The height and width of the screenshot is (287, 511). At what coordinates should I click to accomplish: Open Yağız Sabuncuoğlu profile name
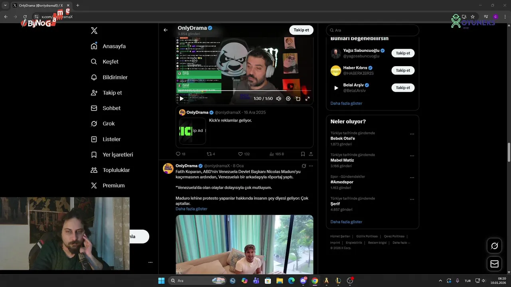pyautogui.click(x=361, y=51)
